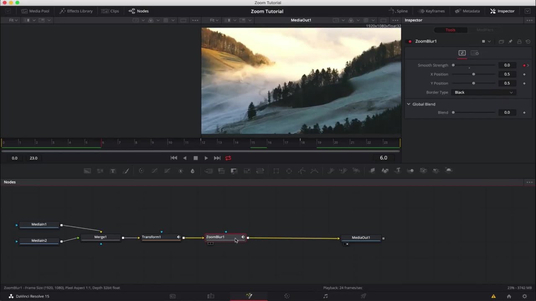This screenshot has width=536, height=301.
Task: Click the Keyframes button
Action: 431,11
